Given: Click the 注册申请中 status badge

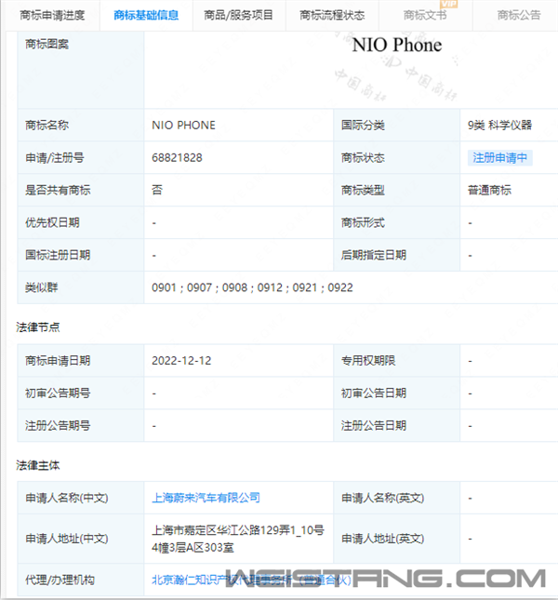Looking at the screenshot, I should (x=499, y=157).
